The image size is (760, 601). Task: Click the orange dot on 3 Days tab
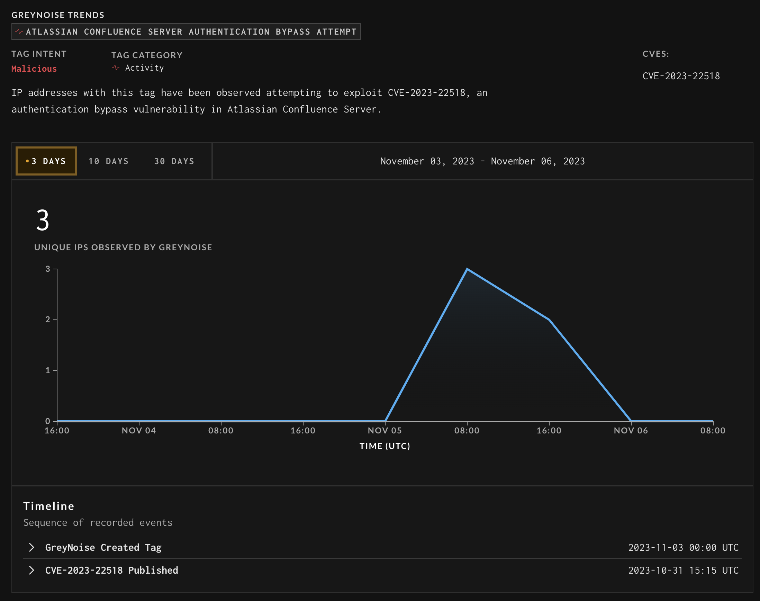(27, 161)
